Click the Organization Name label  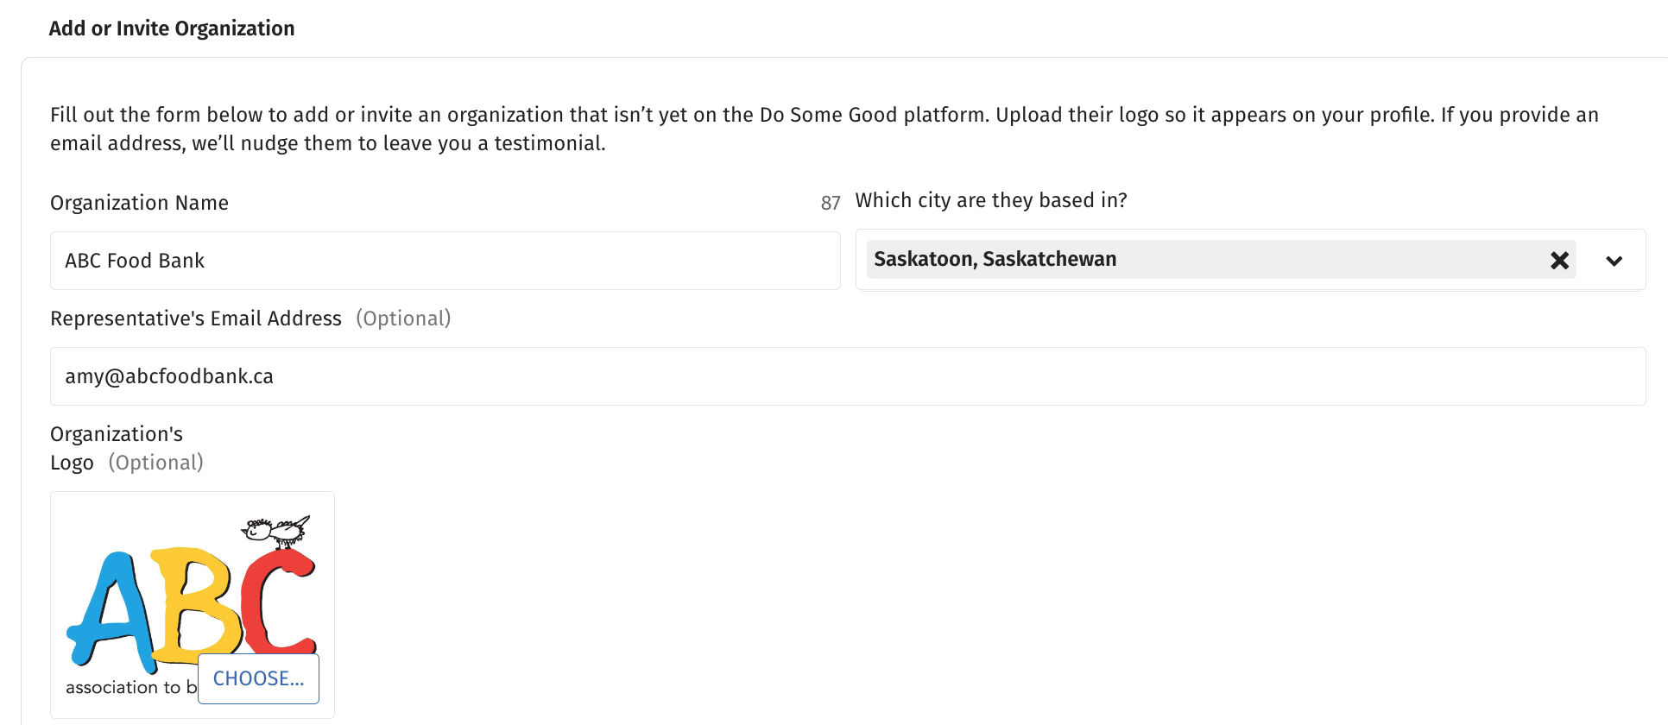(139, 203)
